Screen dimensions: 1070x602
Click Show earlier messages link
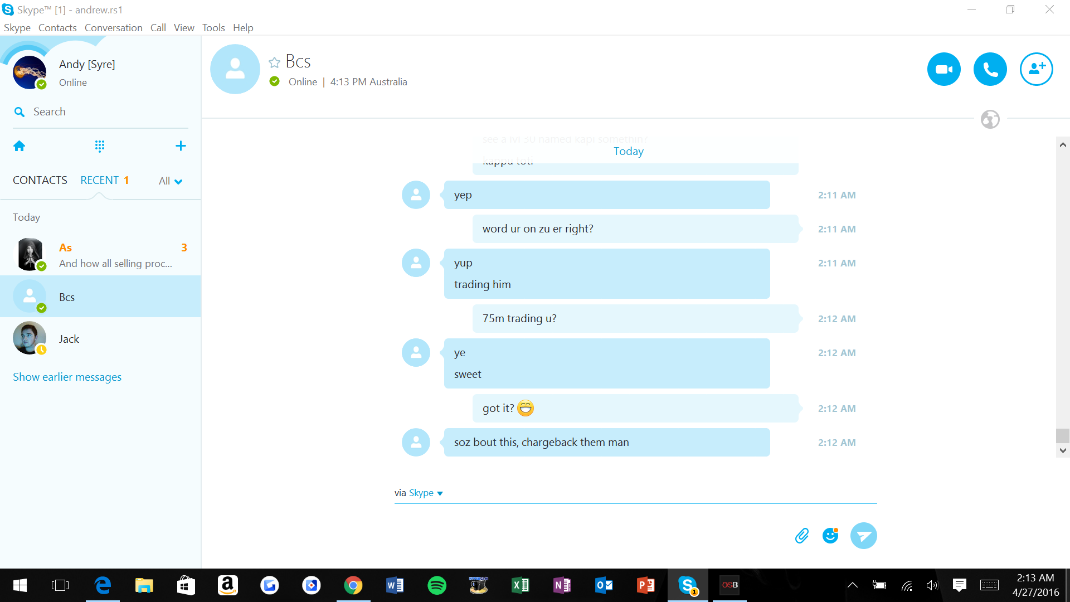point(67,377)
